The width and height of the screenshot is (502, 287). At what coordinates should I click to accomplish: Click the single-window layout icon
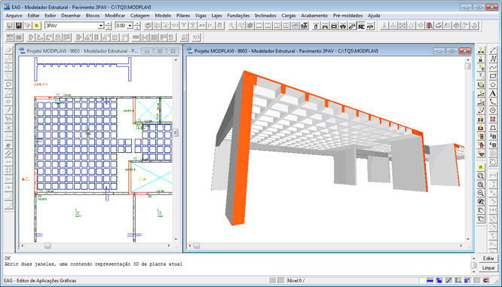point(259,26)
